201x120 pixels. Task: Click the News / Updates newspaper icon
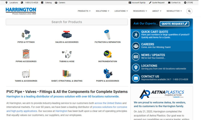136,57
